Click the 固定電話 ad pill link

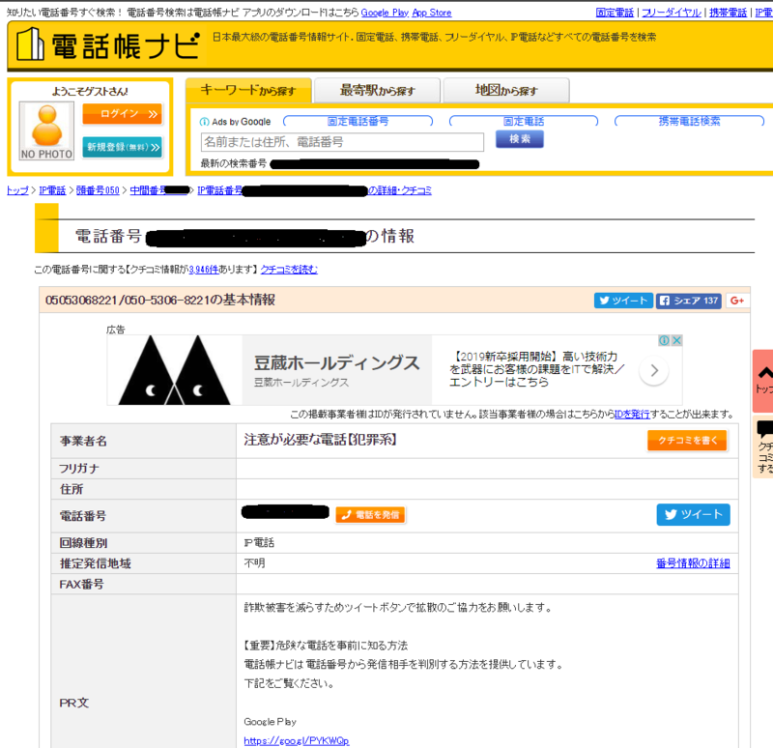[524, 122]
